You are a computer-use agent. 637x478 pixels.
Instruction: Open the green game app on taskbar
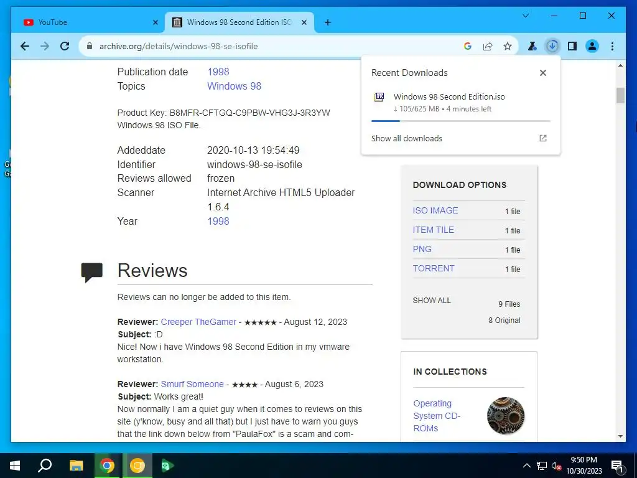168,466
